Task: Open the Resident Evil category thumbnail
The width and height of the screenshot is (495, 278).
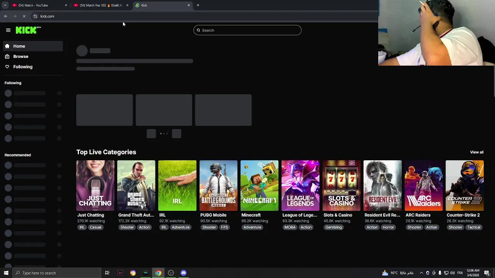Action: (382, 185)
